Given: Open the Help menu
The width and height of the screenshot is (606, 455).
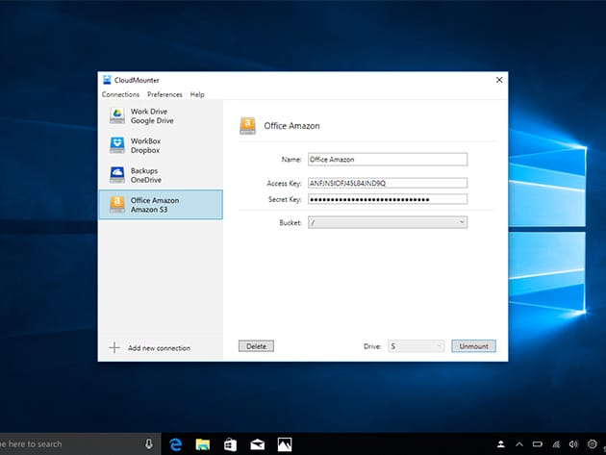Looking at the screenshot, I should coord(197,94).
